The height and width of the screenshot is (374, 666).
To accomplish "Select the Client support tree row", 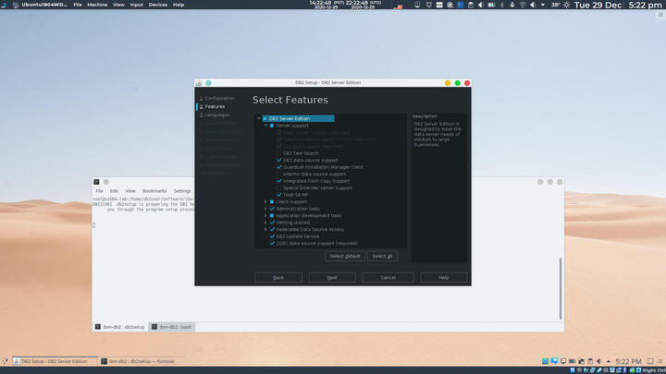I will click(x=291, y=202).
